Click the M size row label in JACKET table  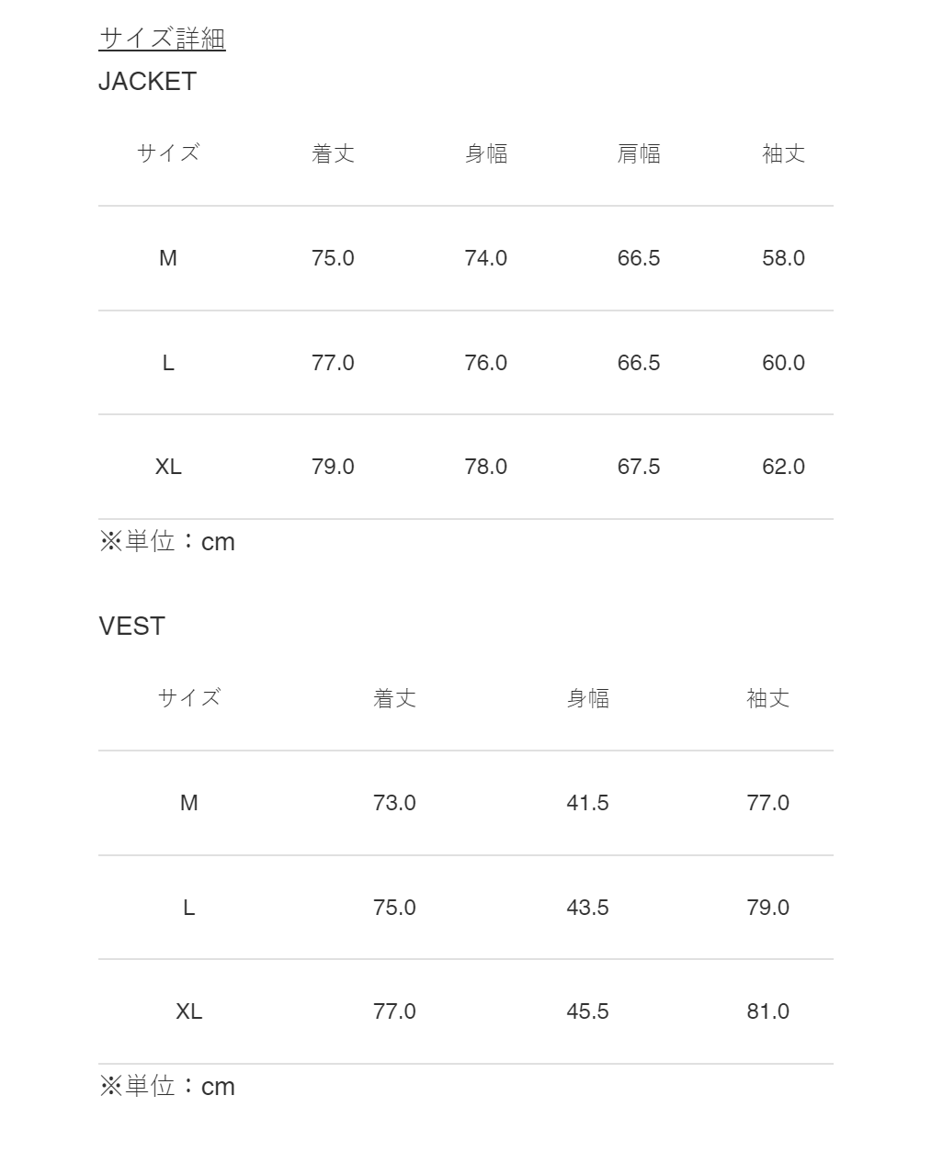[x=168, y=258]
